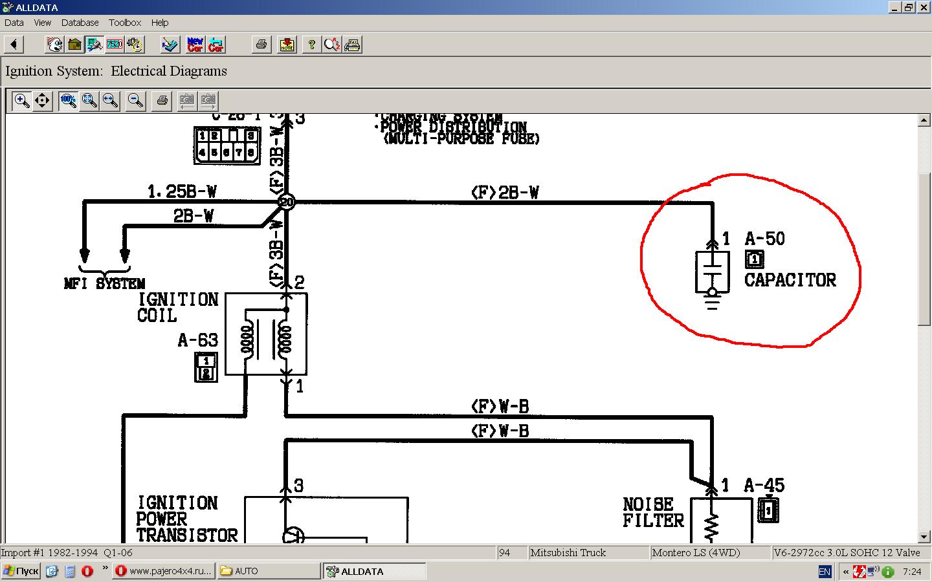Click the 'Import #1 1982-1994 Q1-06' status text
Image resolution: width=932 pixels, height=582 pixels.
coord(67,552)
